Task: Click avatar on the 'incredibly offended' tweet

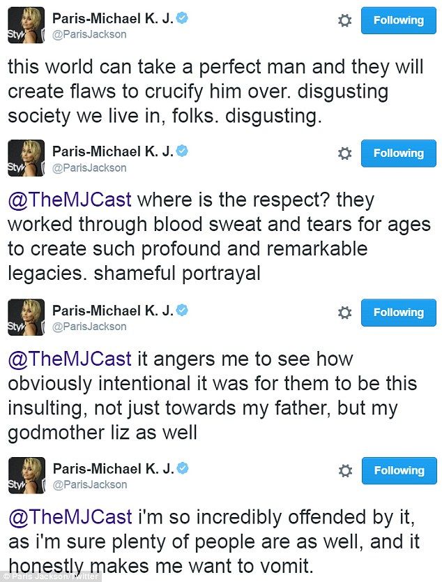Action: 26,476
